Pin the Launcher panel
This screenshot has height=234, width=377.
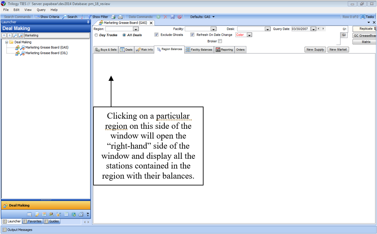pos(88,22)
